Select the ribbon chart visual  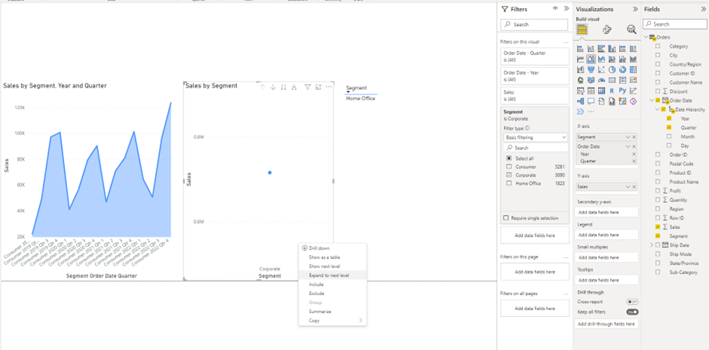[x=633, y=59]
